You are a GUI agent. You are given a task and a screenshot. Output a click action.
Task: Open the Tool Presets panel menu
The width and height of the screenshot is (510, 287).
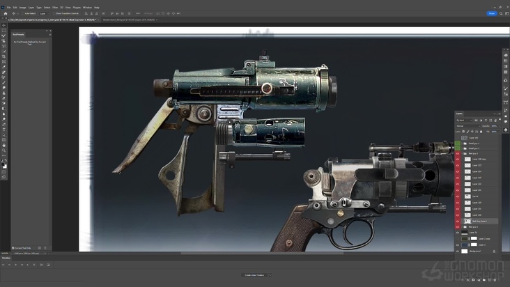coord(49,34)
